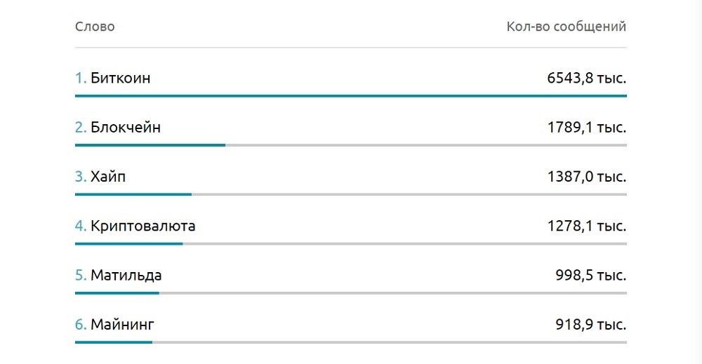This screenshot has height=364, width=702.
Task: Click the teal progress bar under Блокчейн
Action: tap(150, 145)
